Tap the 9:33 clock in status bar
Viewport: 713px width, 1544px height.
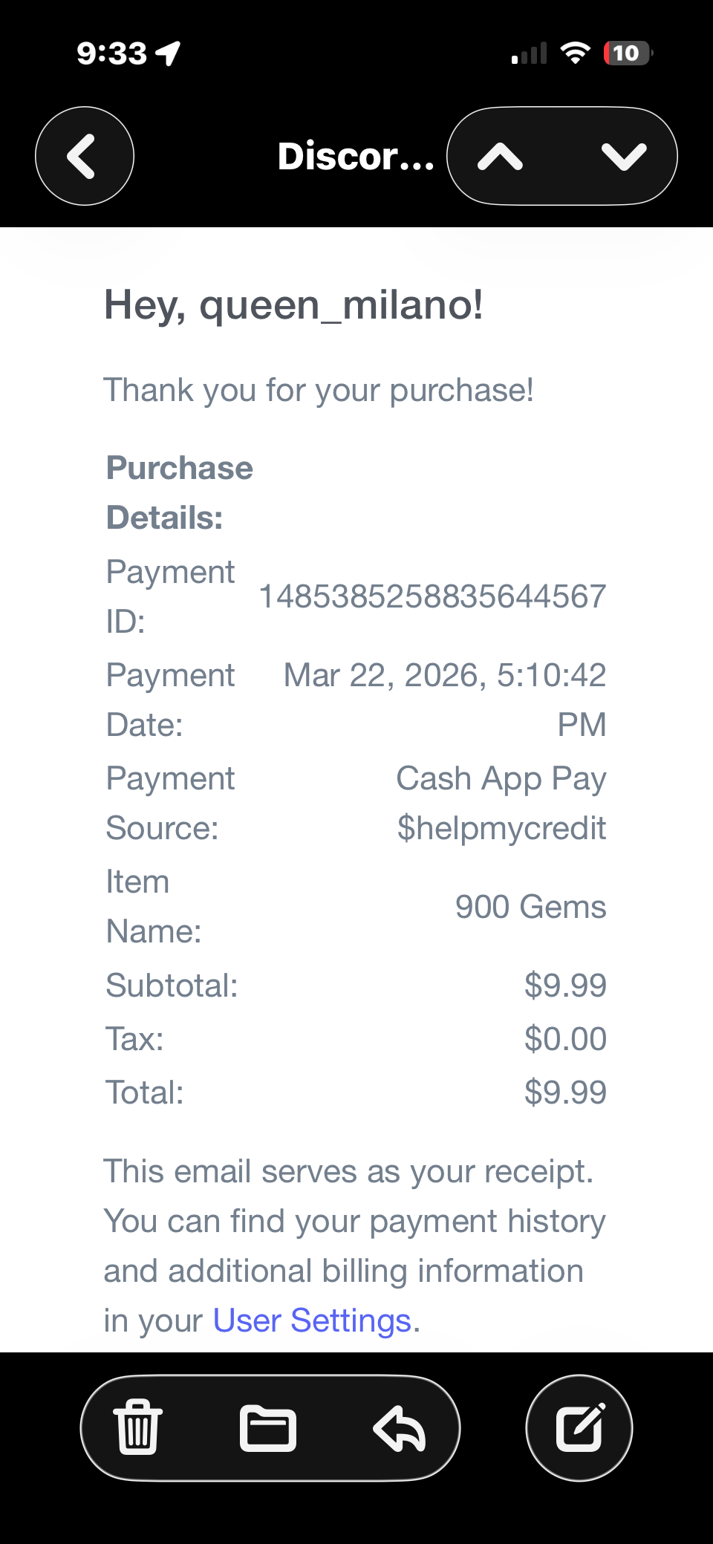pyautogui.click(x=112, y=53)
